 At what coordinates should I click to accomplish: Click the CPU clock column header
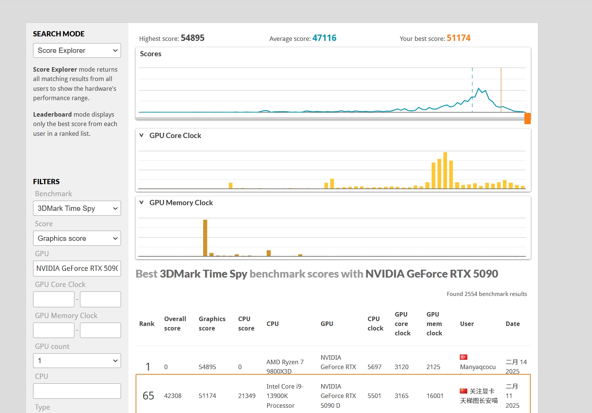[375, 323]
